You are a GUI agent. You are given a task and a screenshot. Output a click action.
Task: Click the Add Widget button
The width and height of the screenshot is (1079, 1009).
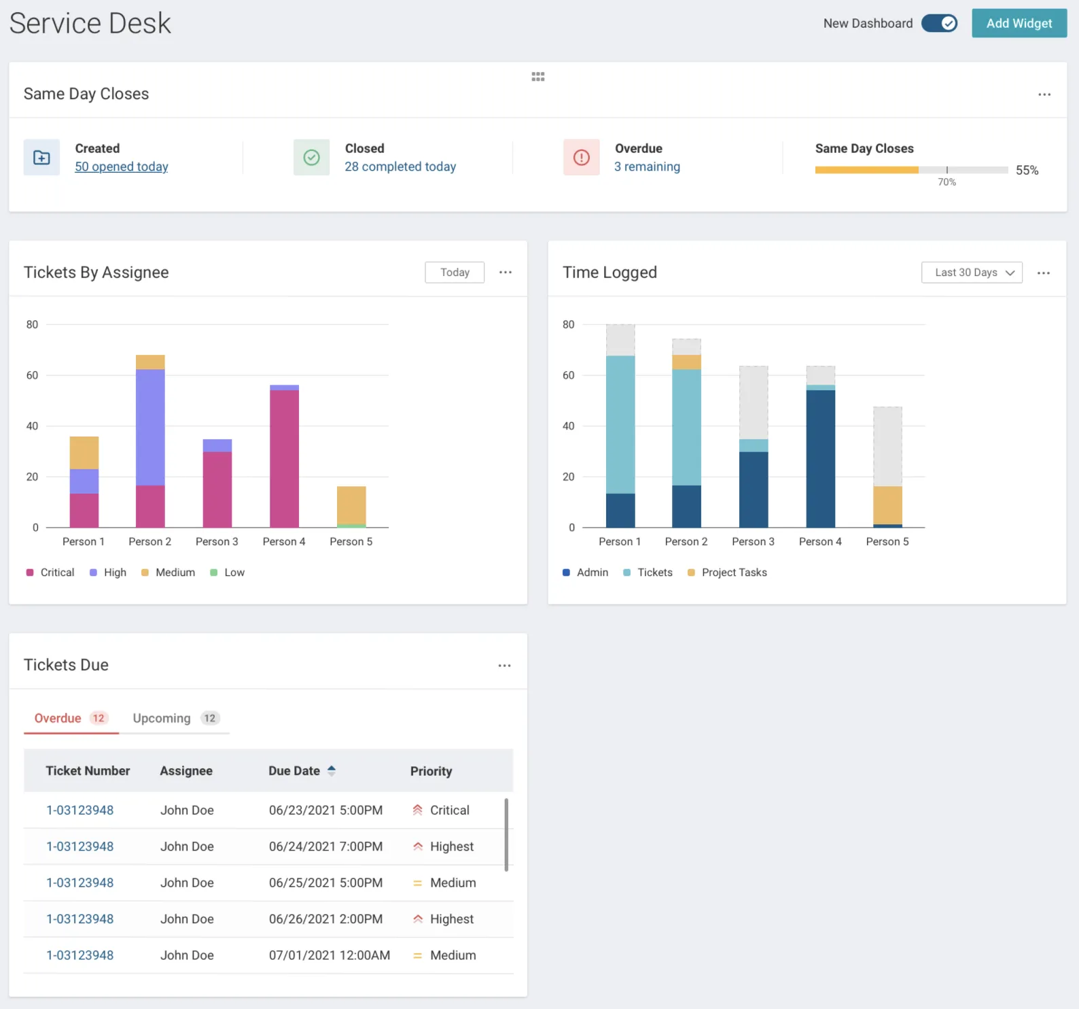1019,23
